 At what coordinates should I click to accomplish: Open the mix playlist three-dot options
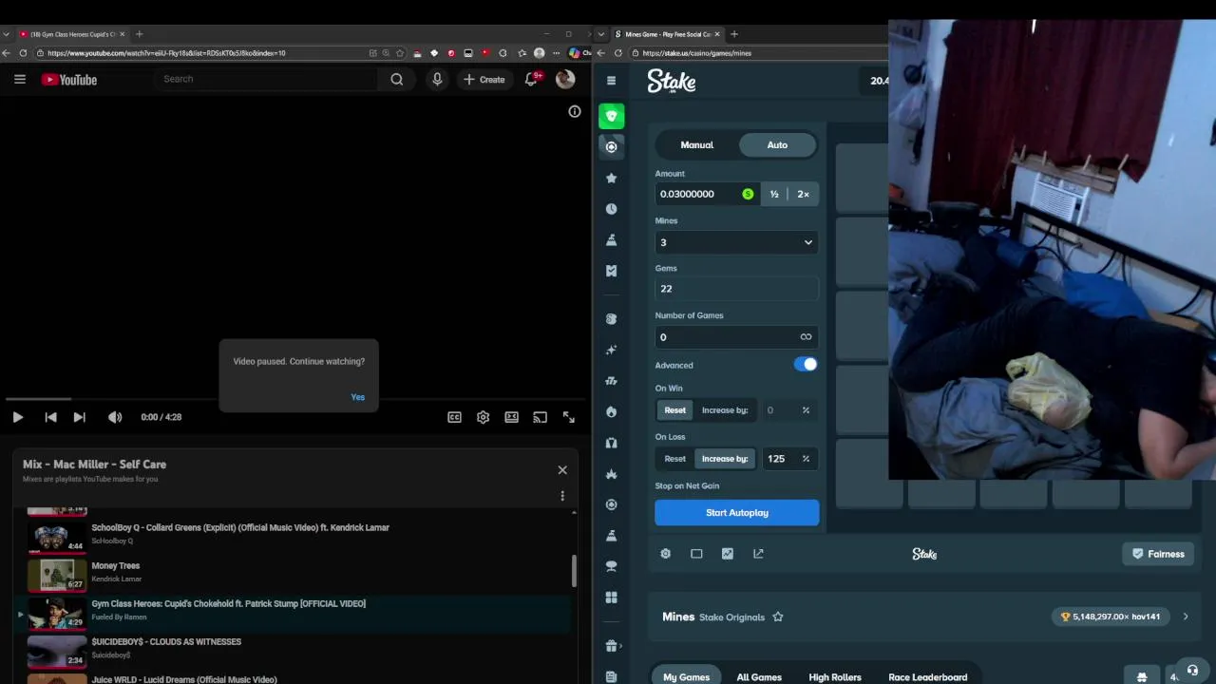point(562,496)
